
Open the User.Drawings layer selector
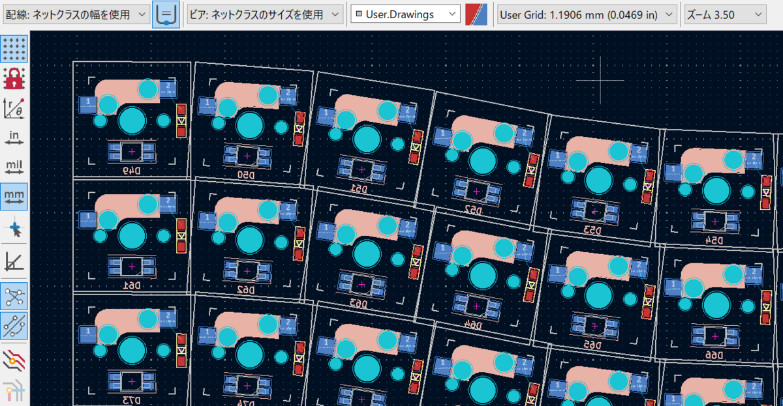click(x=405, y=14)
